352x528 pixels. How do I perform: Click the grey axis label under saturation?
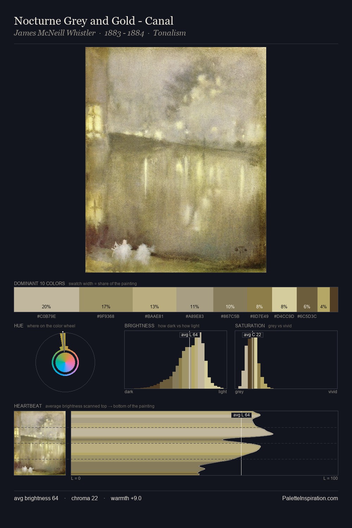pos(239,392)
